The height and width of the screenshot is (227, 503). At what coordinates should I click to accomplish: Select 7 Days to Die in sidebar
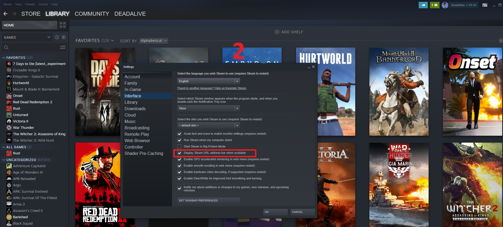click(x=36, y=64)
